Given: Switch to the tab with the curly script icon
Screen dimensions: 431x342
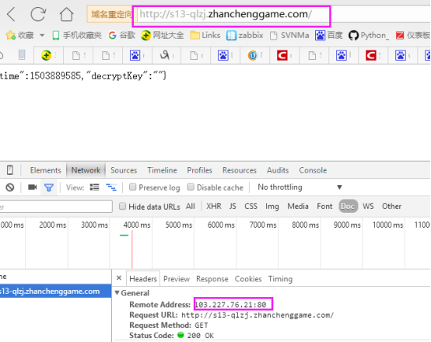Looking at the screenshot, I should [x=166, y=55].
